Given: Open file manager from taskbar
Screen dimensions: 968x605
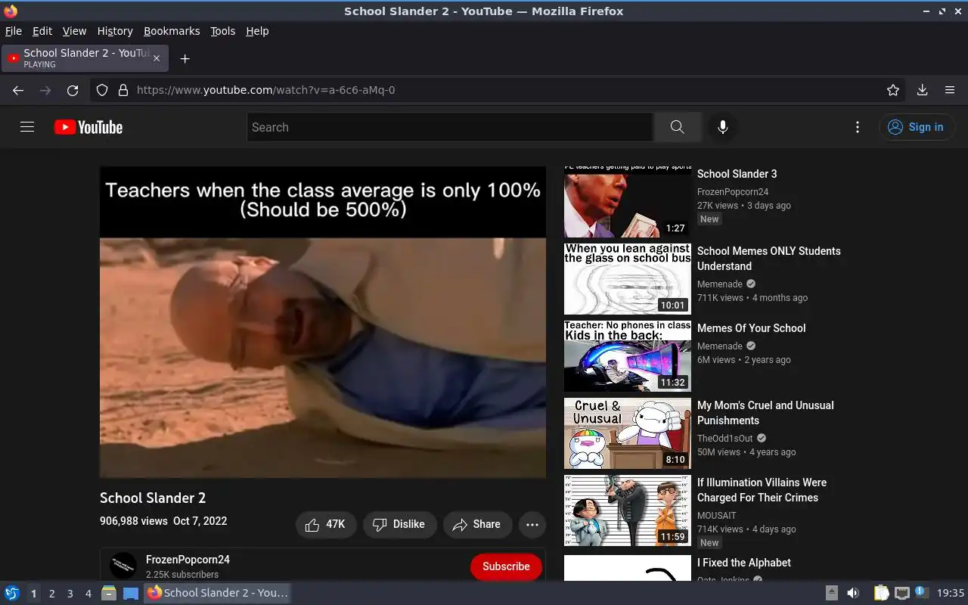Looking at the screenshot, I should [x=109, y=593].
